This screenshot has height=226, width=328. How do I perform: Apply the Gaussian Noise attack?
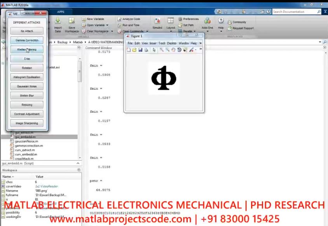(27, 86)
